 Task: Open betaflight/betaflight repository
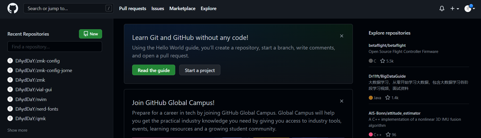click(387, 45)
